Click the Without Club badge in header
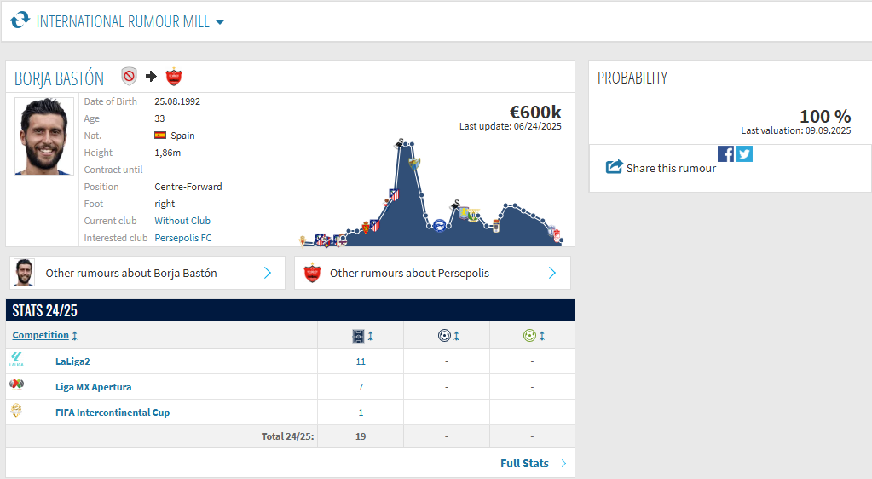Viewport: 872px width, 479px height. (129, 77)
